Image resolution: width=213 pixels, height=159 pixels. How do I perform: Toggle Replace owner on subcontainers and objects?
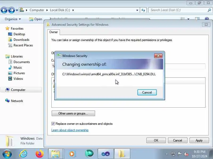coord(53,123)
